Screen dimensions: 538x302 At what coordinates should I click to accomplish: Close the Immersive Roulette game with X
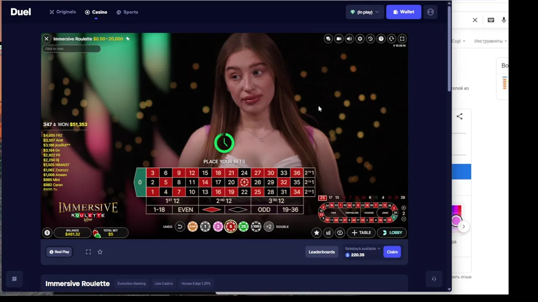[x=47, y=39]
